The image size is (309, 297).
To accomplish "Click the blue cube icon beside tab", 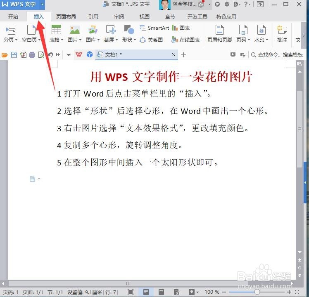I will [x=90, y=54].
